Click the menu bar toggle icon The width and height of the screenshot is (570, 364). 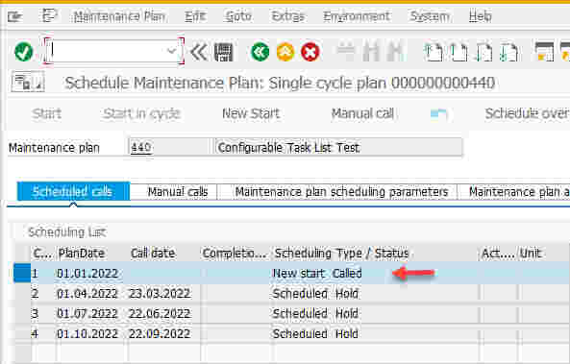tap(50, 15)
